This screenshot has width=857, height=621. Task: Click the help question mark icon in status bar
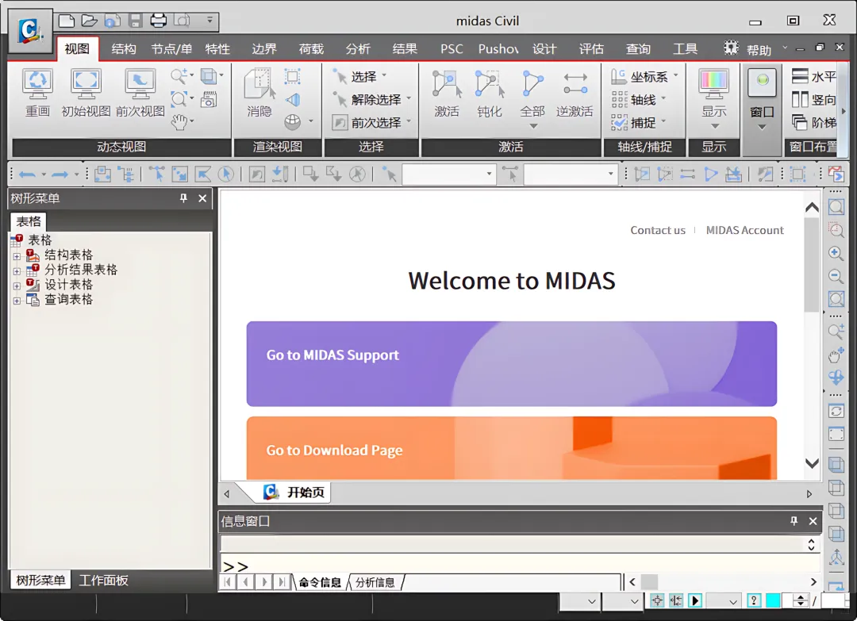click(754, 601)
